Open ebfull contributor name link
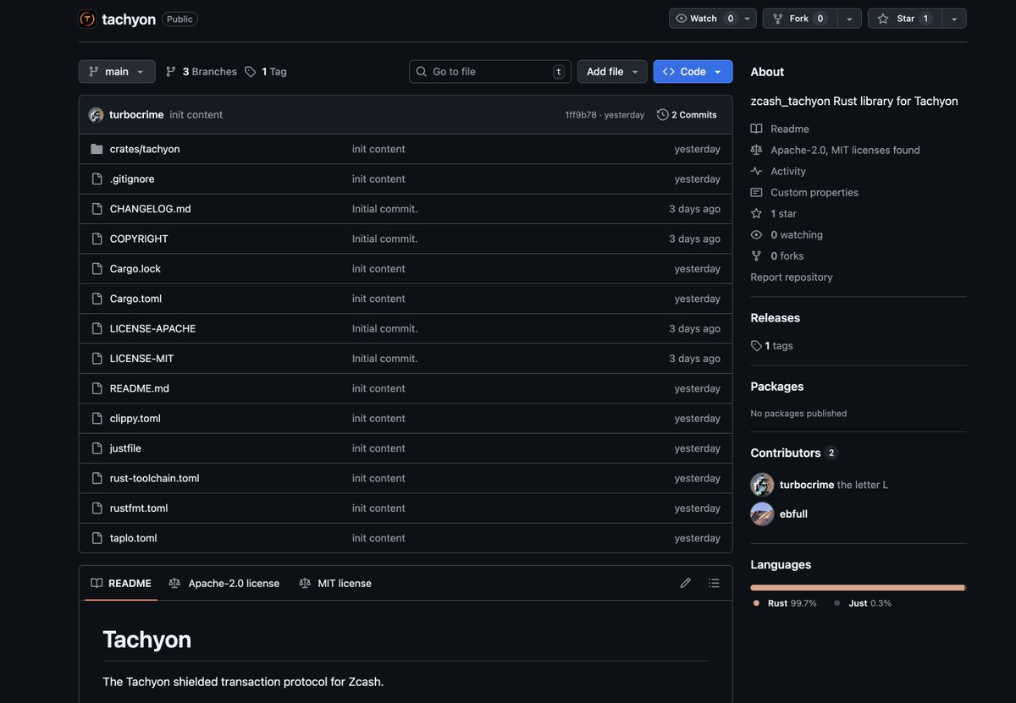The width and height of the screenshot is (1016, 703). pyautogui.click(x=793, y=514)
